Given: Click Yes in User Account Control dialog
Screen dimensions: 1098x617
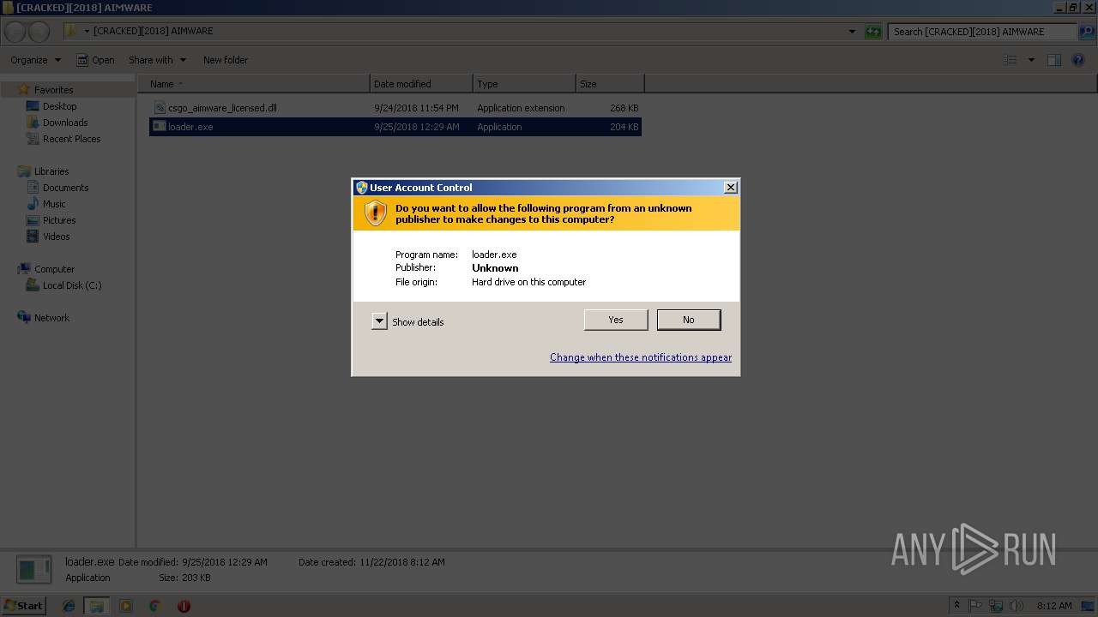Looking at the screenshot, I should pos(616,320).
